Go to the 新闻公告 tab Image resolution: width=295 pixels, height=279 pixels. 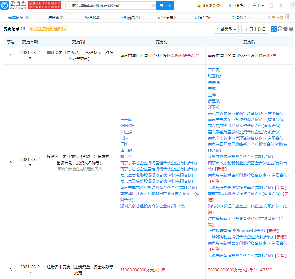click(x=241, y=18)
